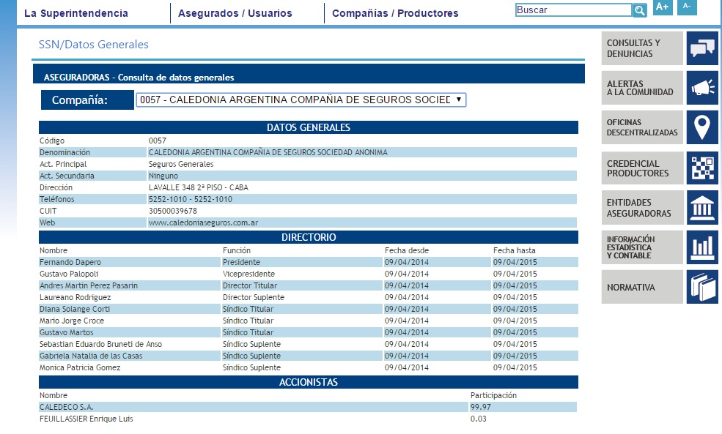
Task: Select Monica Patricia Gomez name
Action: click(x=80, y=368)
